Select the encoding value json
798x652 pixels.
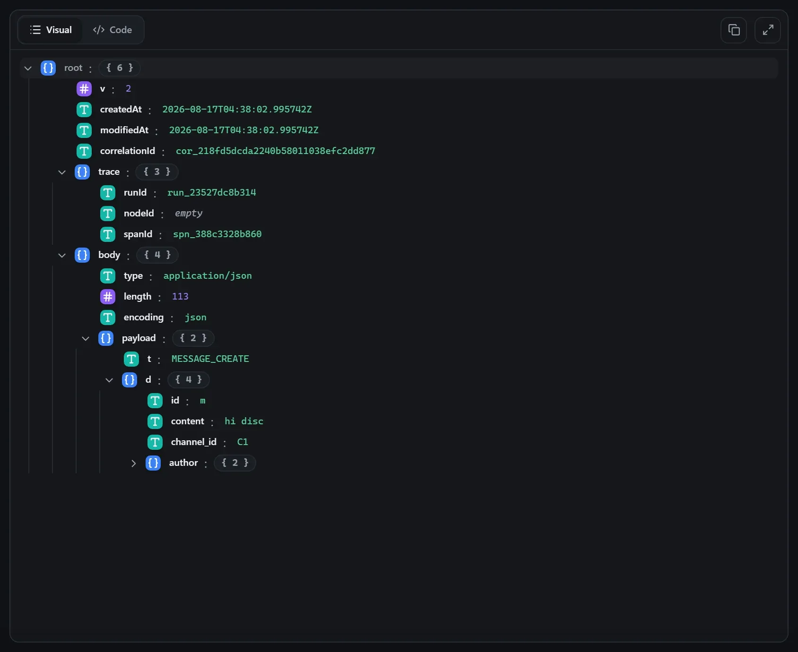196,317
